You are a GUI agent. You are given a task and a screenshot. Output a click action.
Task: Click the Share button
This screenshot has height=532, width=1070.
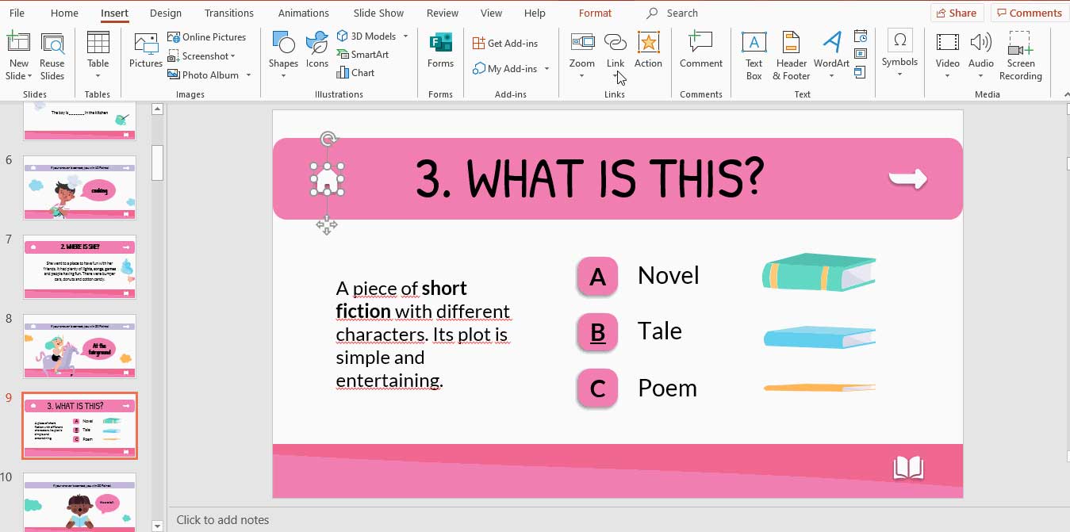coord(957,13)
